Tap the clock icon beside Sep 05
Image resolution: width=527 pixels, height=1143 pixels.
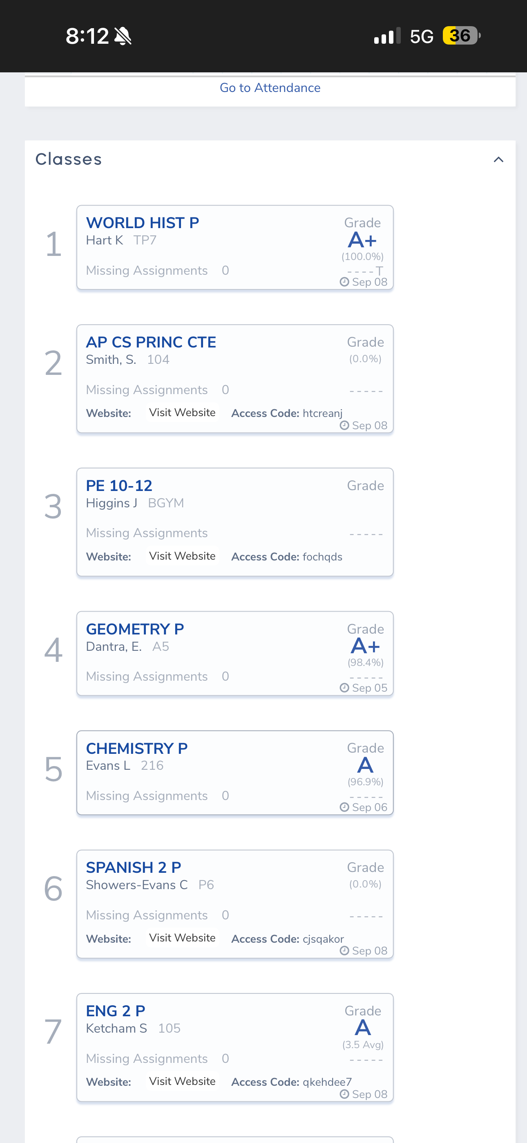[344, 688]
